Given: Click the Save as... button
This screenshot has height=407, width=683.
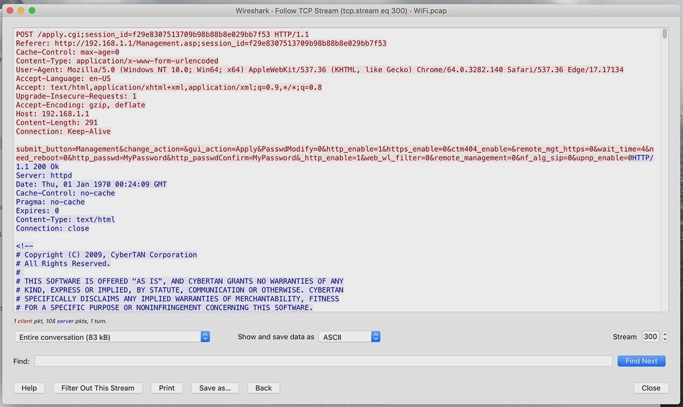Looking at the screenshot, I should click(215, 388).
